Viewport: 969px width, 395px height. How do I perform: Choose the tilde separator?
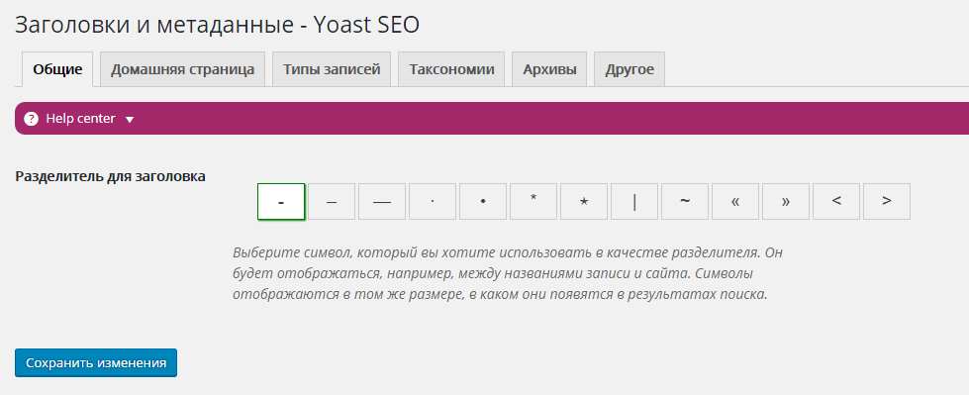(685, 202)
